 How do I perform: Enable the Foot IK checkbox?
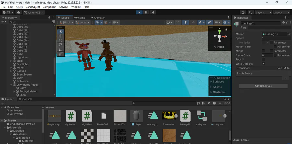pos(263,59)
